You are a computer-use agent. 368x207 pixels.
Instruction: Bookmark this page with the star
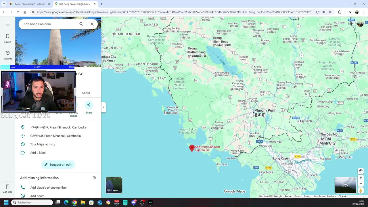point(330,12)
